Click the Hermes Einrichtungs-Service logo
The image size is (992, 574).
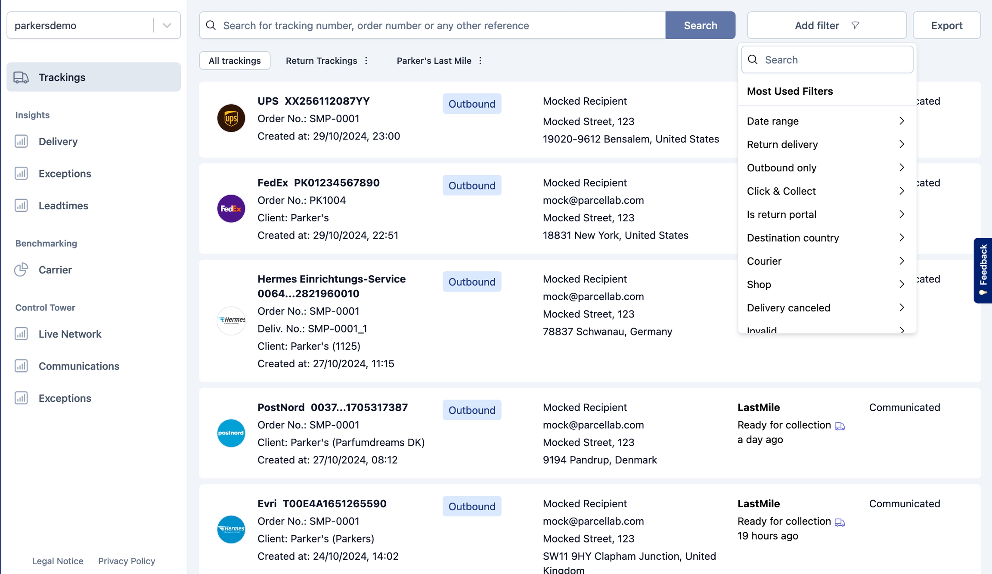coord(231,320)
